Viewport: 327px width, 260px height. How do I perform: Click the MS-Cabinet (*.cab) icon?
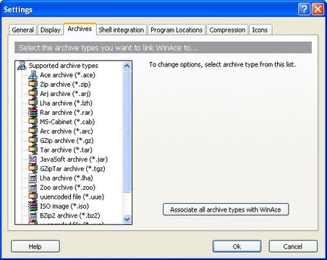[33, 122]
